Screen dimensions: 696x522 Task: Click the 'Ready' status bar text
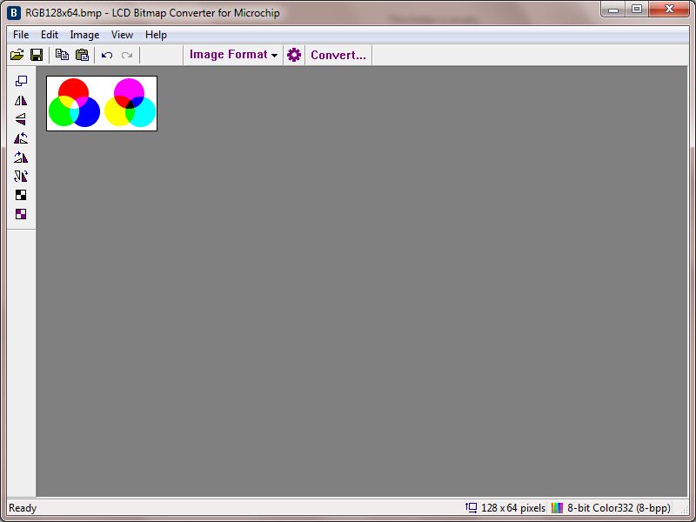23,508
